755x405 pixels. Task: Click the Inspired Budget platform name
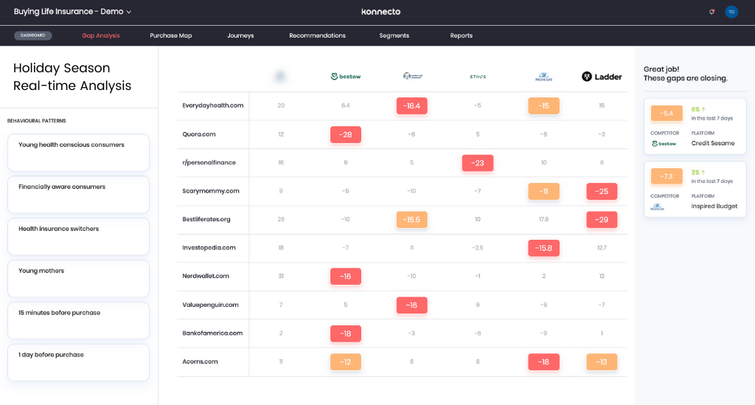click(x=714, y=207)
